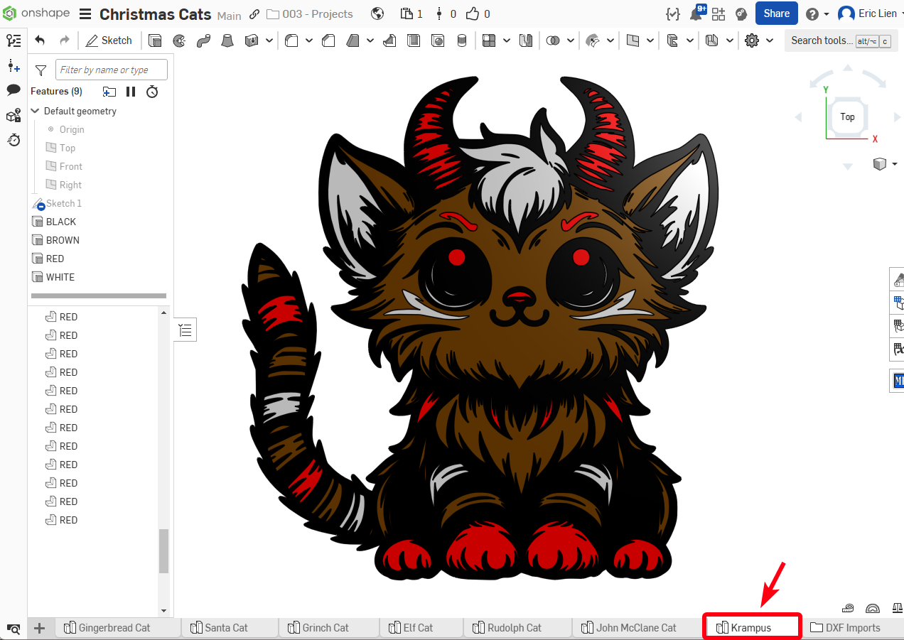Click the globe public document icon
The height and width of the screenshot is (640, 904).
[x=377, y=13]
